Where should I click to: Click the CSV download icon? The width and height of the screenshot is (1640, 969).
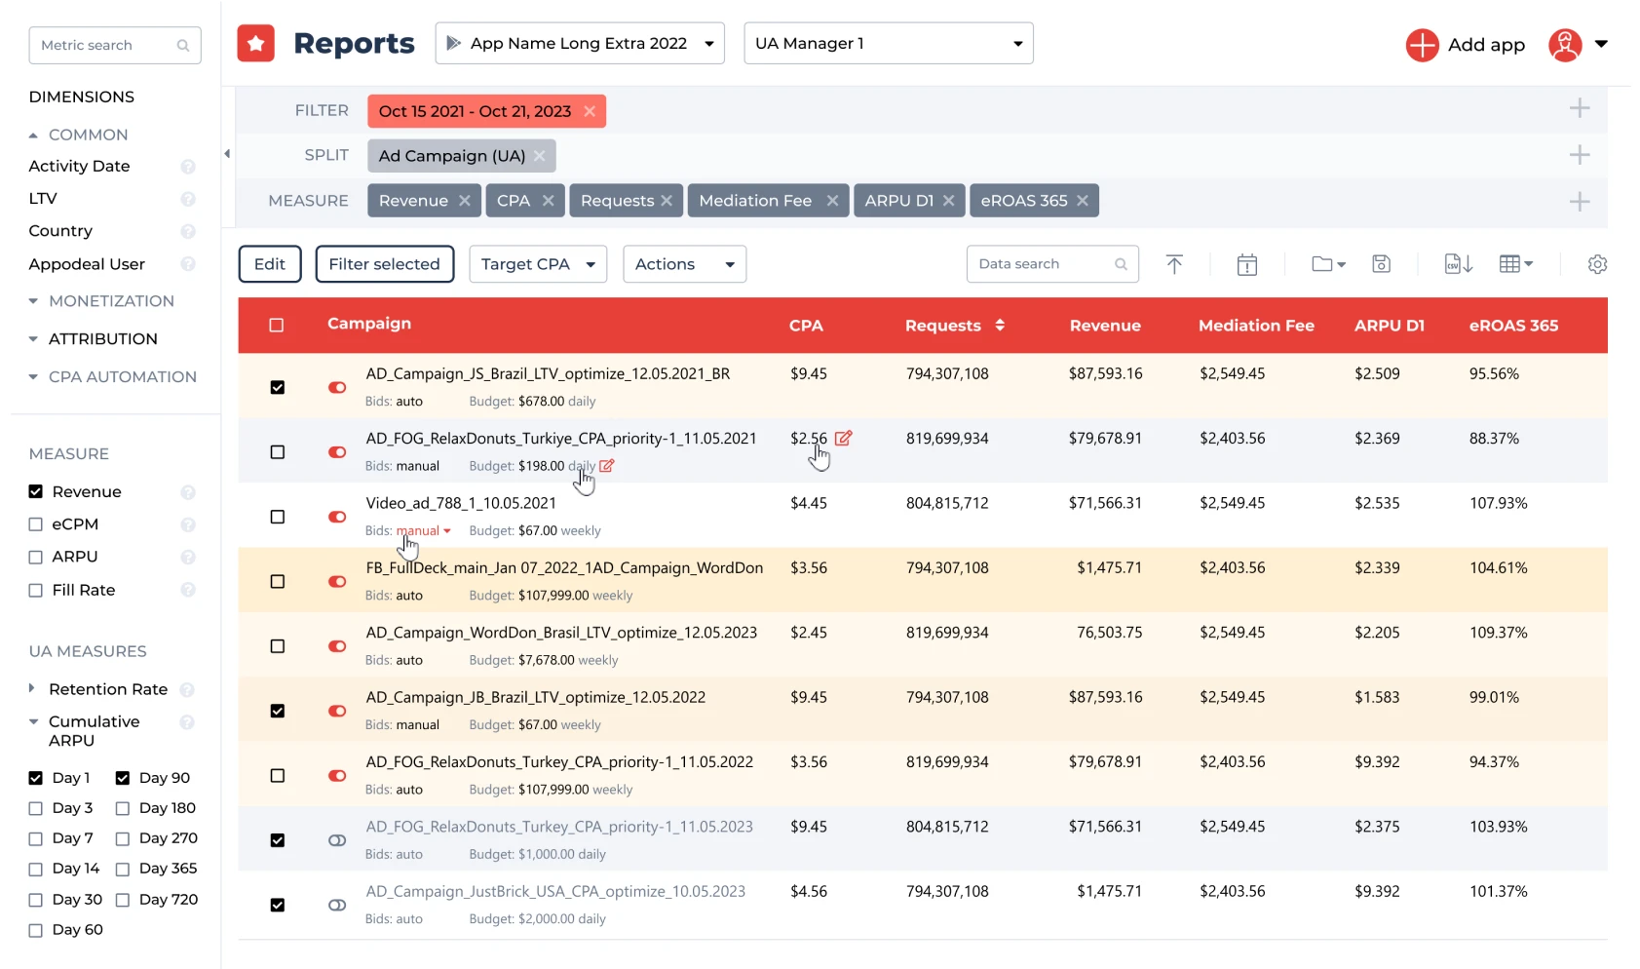tap(1458, 264)
